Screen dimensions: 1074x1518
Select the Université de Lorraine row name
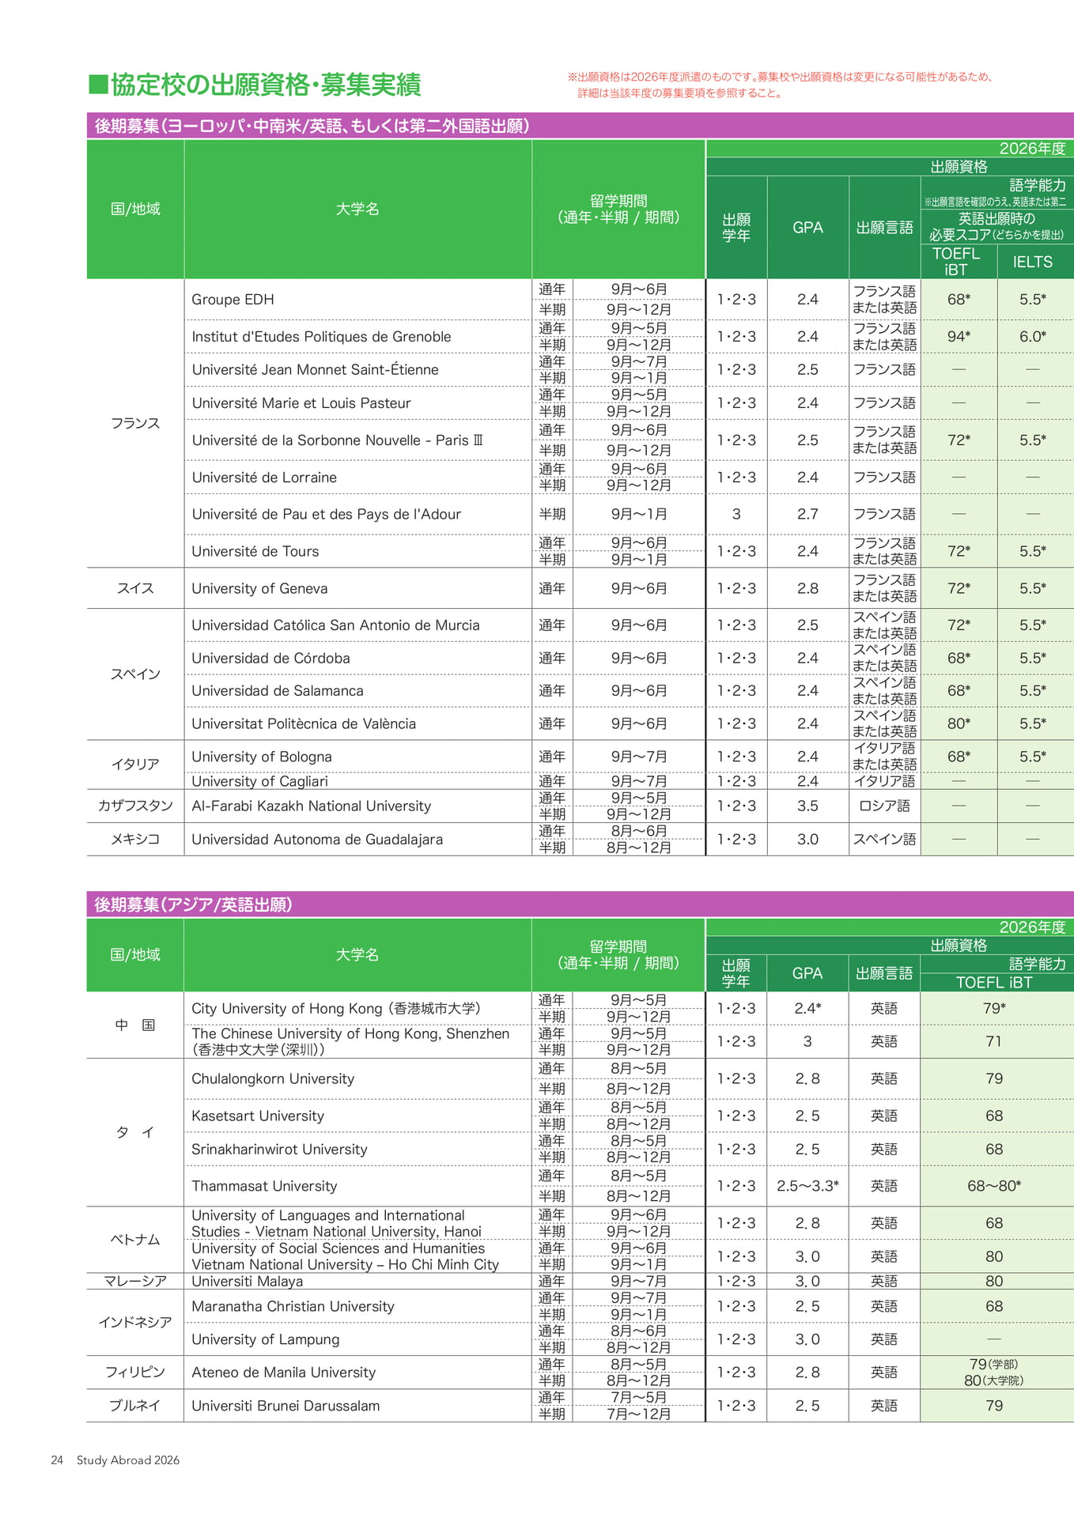click(264, 478)
